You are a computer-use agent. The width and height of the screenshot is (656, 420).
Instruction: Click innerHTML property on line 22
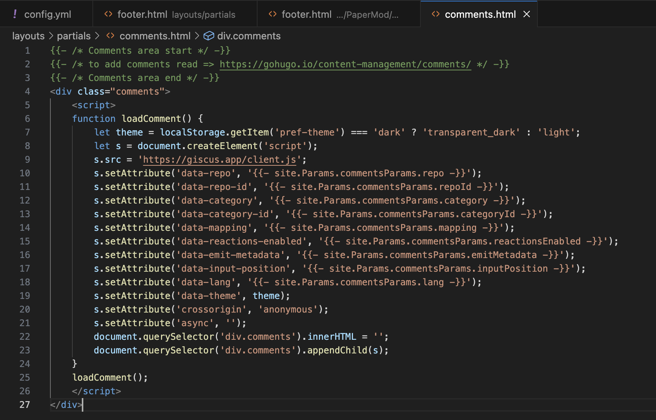click(x=332, y=337)
